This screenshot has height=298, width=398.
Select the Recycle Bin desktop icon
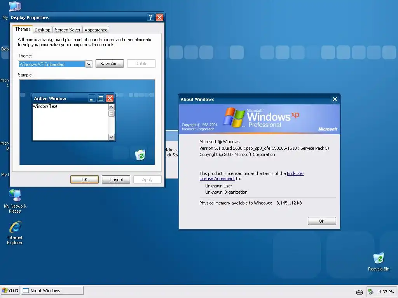(379, 262)
